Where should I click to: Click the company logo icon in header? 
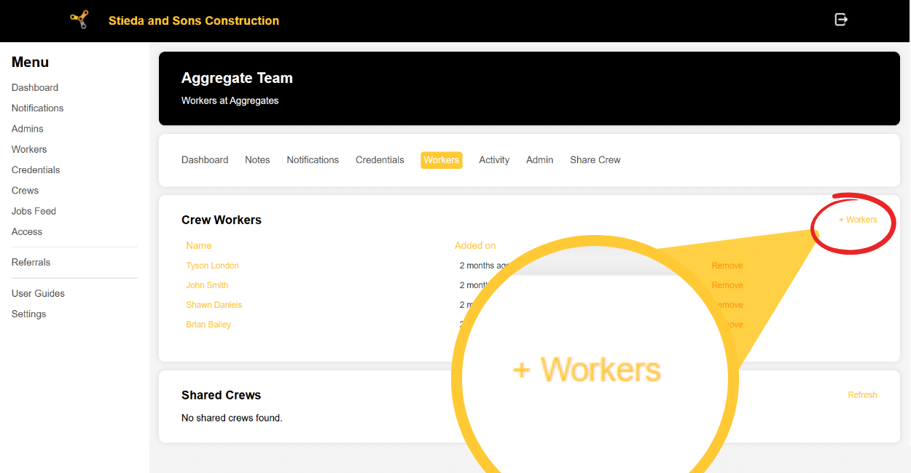[x=79, y=20]
